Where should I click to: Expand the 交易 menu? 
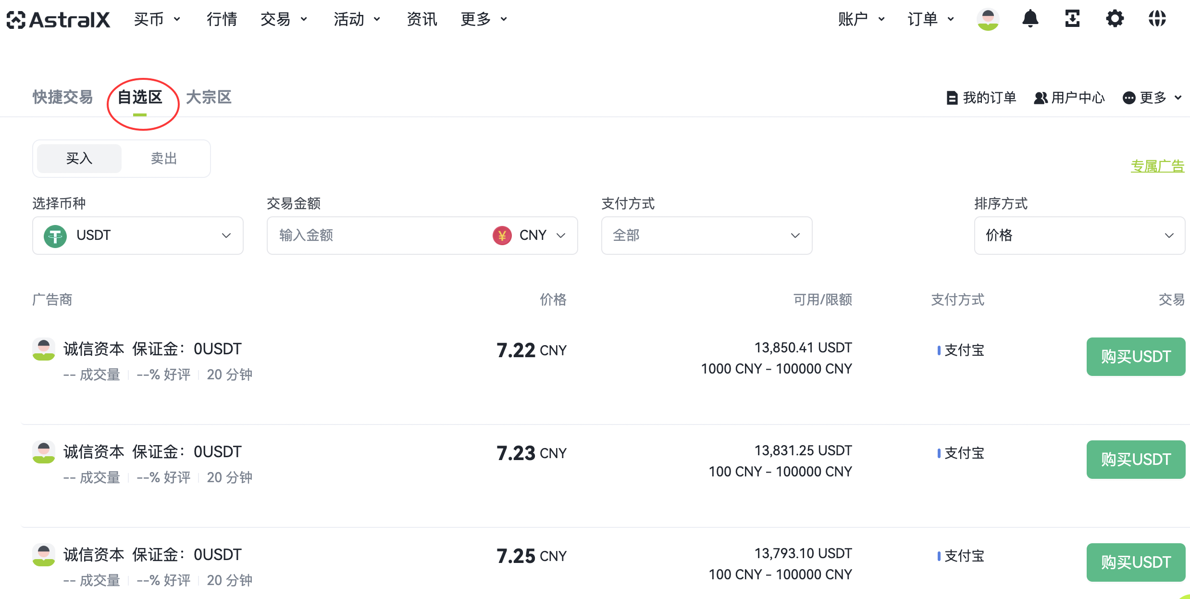pyautogui.click(x=284, y=19)
